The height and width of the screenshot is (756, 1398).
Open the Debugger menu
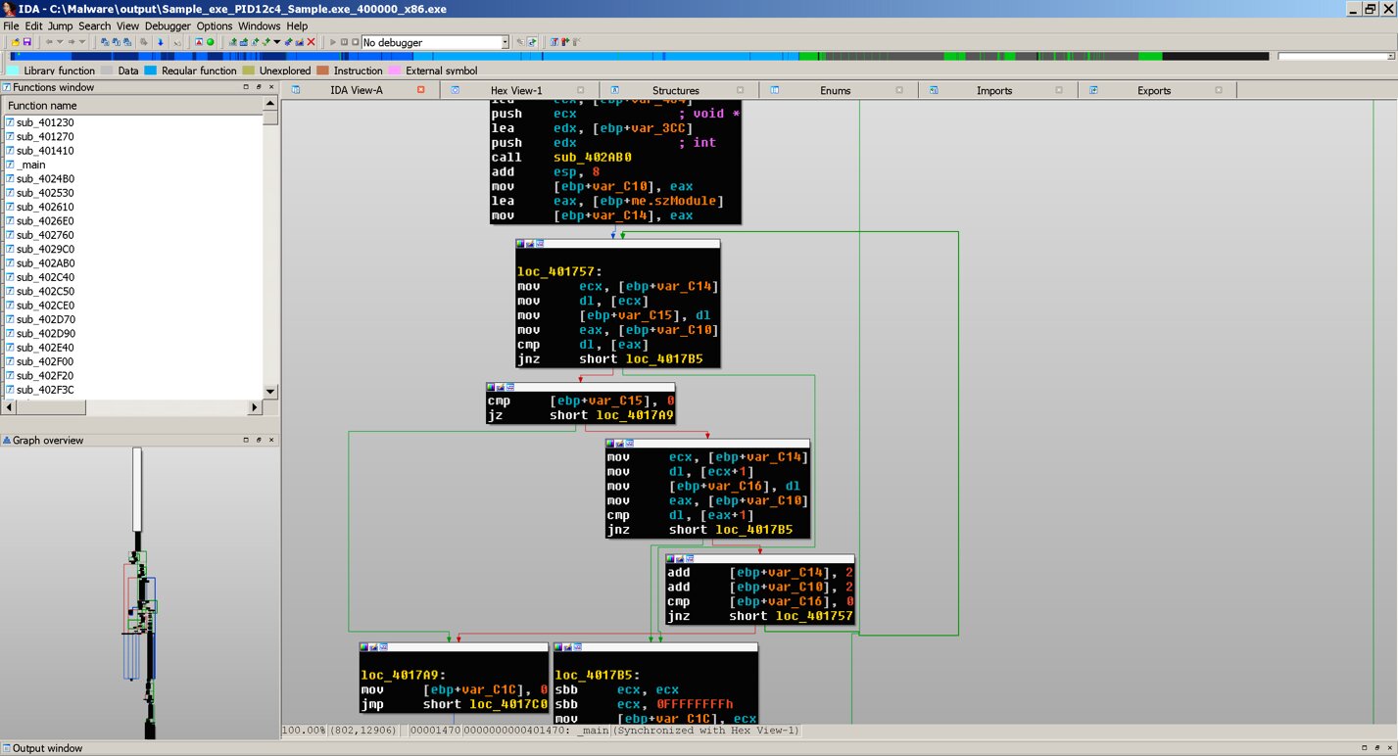point(168,25)
